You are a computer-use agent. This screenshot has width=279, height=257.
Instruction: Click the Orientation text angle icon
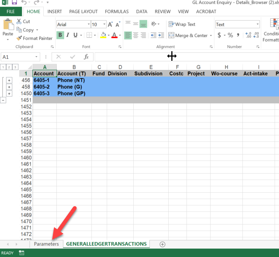[154, 24]
